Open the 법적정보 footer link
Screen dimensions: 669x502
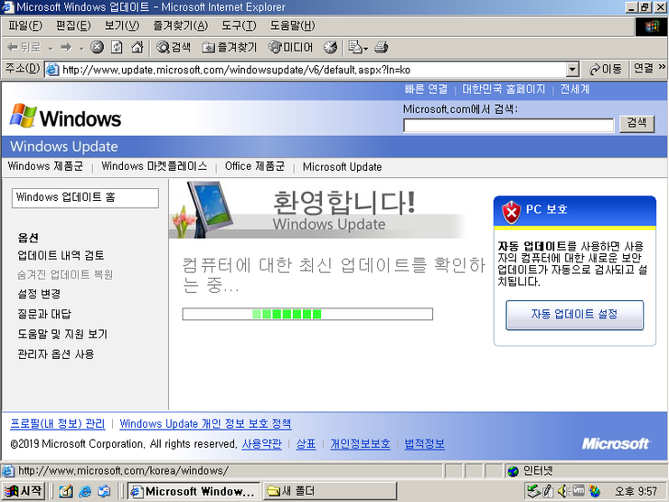424,444
